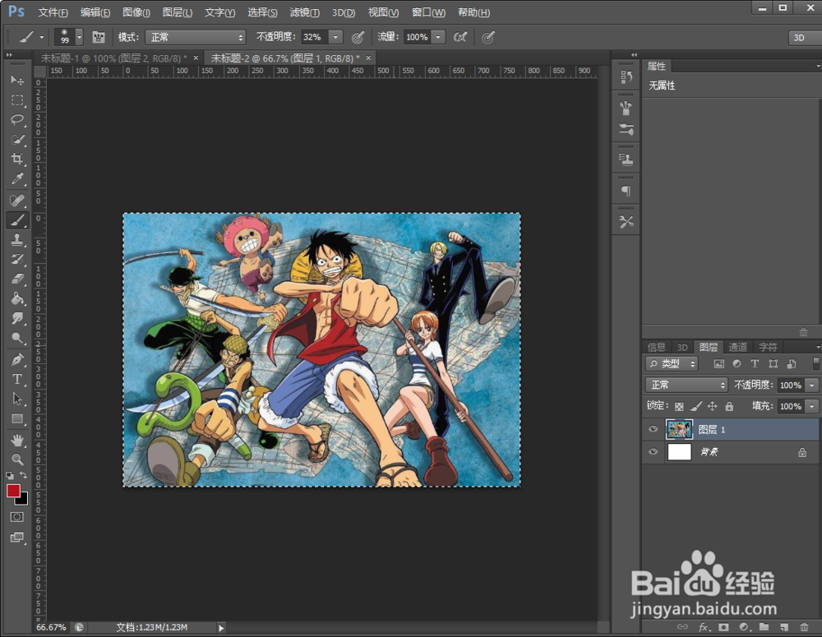Select the Clone Stamp tool

17,240
